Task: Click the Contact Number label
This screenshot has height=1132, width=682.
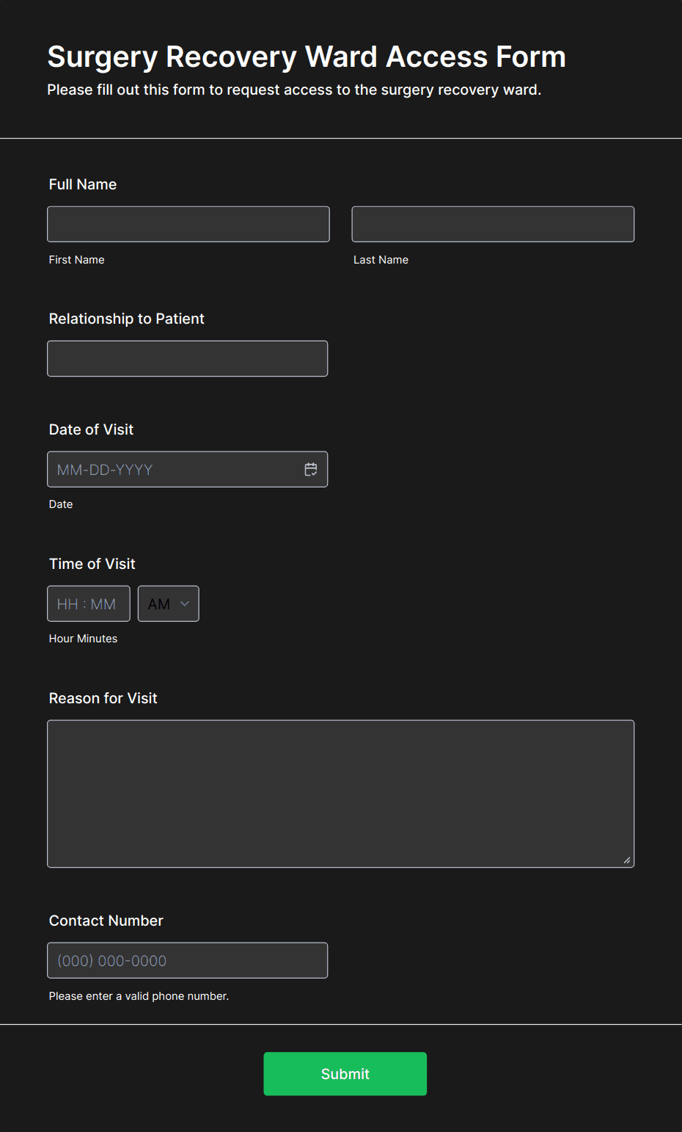Action: pyautogui.click(x=106, y=921)
